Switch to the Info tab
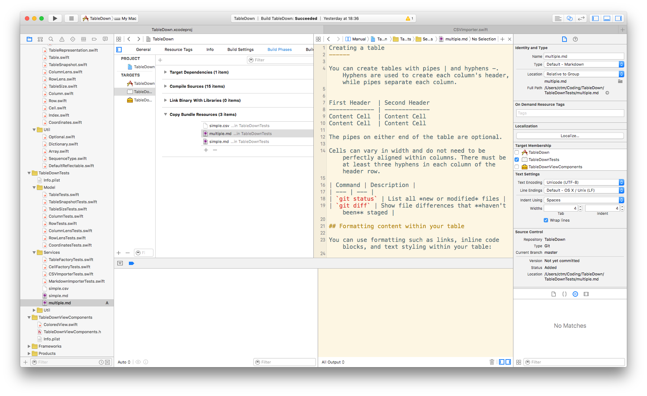 click(210, 49)
